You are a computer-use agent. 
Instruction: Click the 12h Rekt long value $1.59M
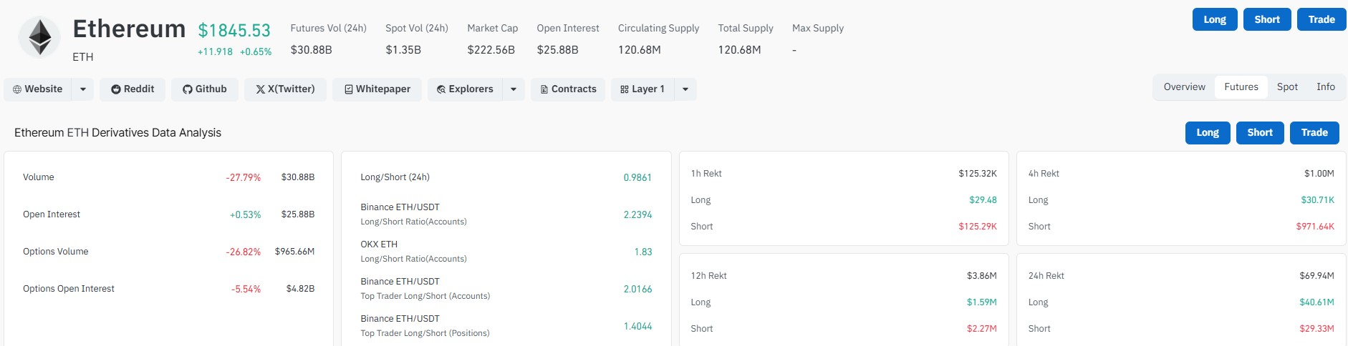[x=981, y=302]
